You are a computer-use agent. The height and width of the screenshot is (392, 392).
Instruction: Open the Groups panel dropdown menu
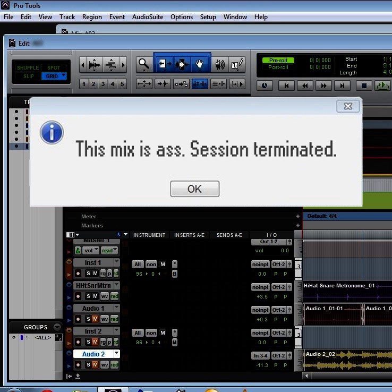(57, 327)
